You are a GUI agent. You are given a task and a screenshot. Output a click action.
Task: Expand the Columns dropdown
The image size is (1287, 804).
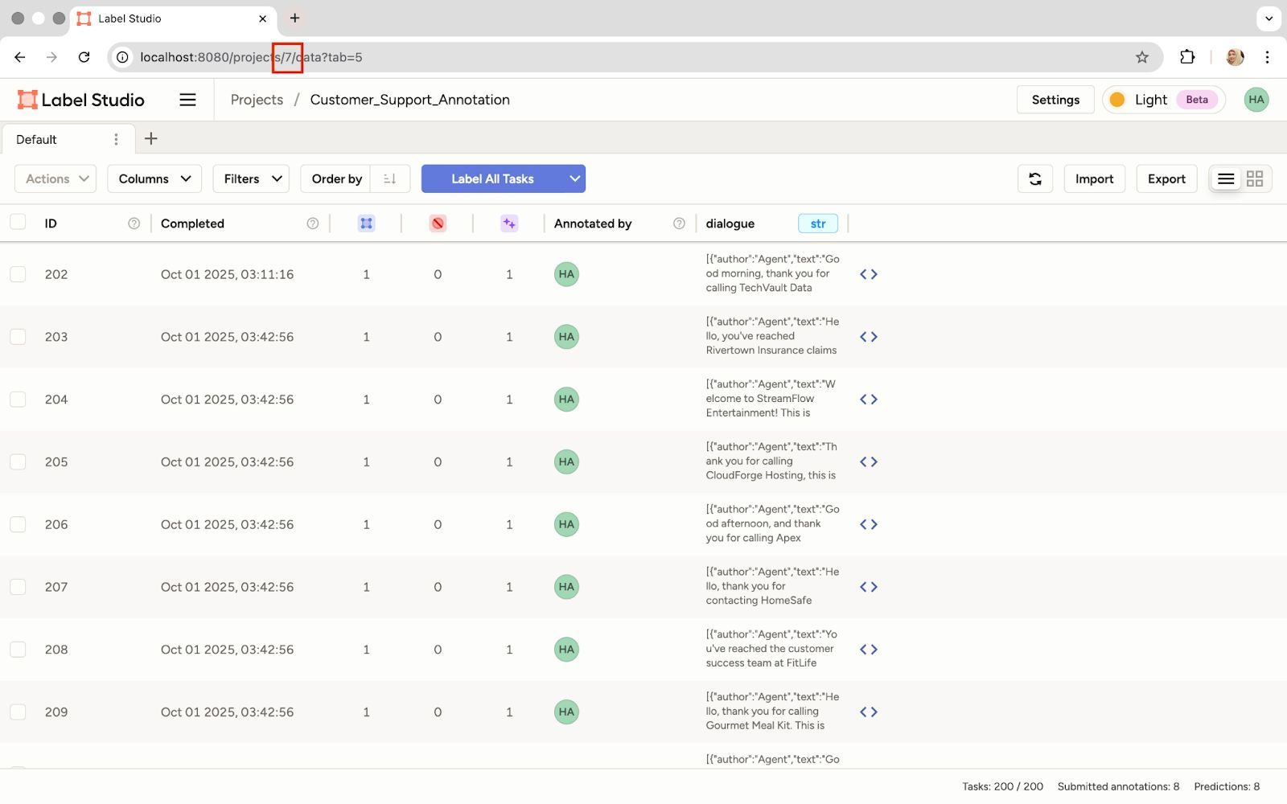[154, 178]
